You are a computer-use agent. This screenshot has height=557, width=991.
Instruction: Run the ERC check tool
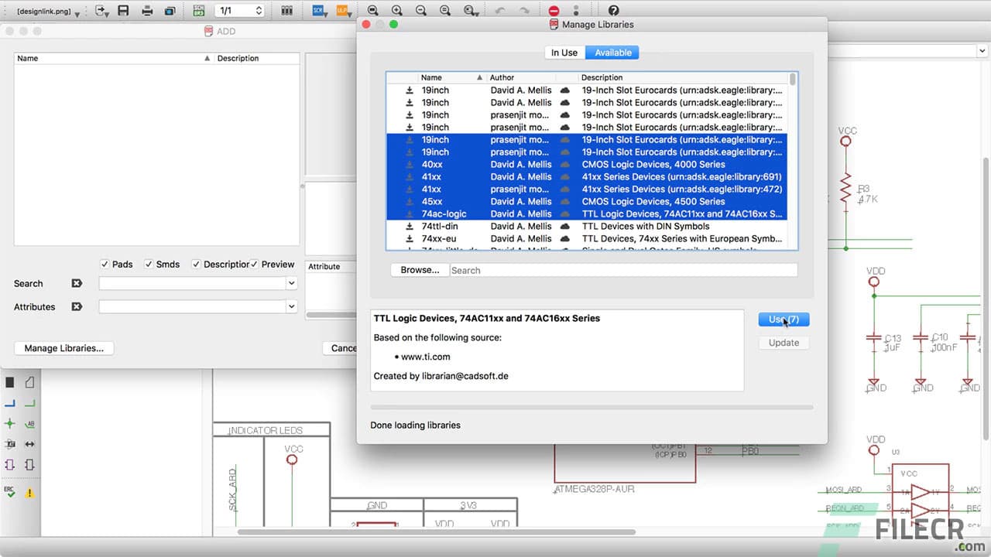10,490
